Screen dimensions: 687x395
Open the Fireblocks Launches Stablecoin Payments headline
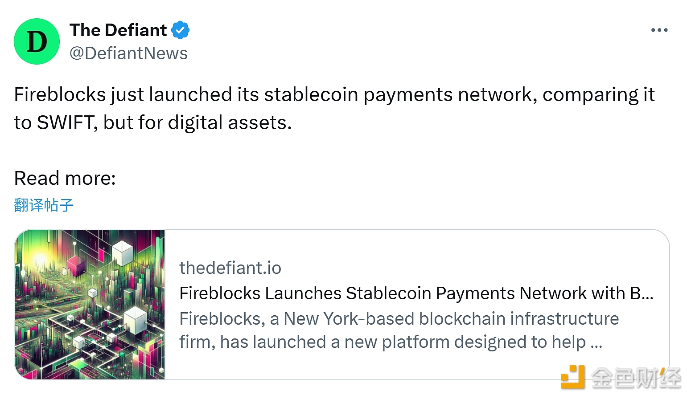click(416, 293)
